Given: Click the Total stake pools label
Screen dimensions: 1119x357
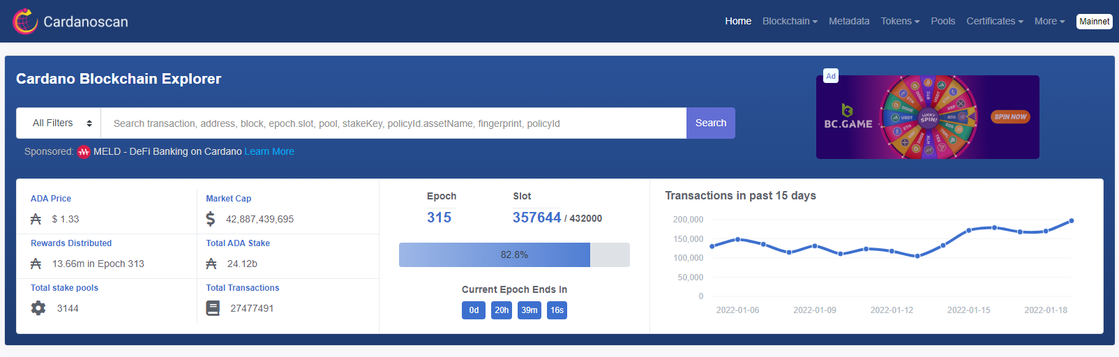Looking at the screenshot, I should [64, 288].
